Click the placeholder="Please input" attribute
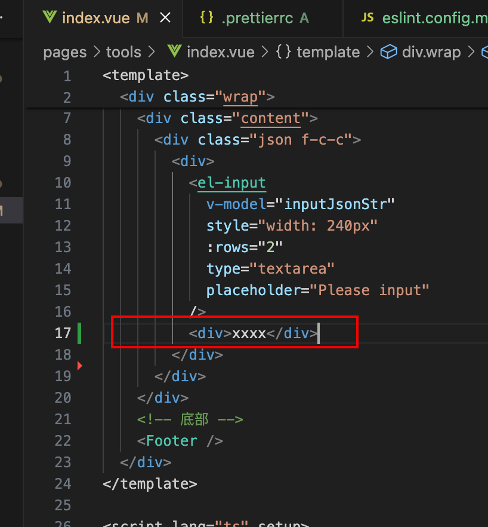Screen dimensions: 488x527 point(317,290)
